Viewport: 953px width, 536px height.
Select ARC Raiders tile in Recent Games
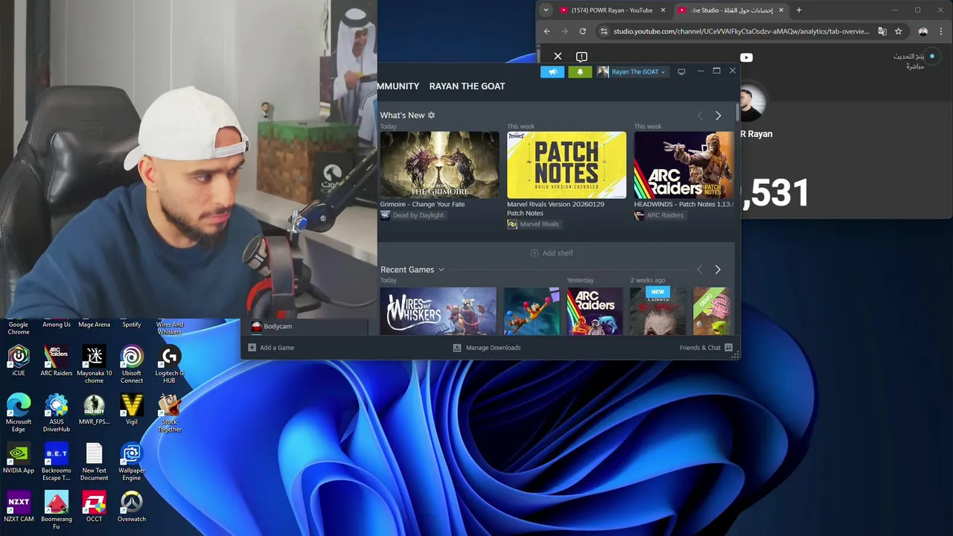tap(595, 311)
